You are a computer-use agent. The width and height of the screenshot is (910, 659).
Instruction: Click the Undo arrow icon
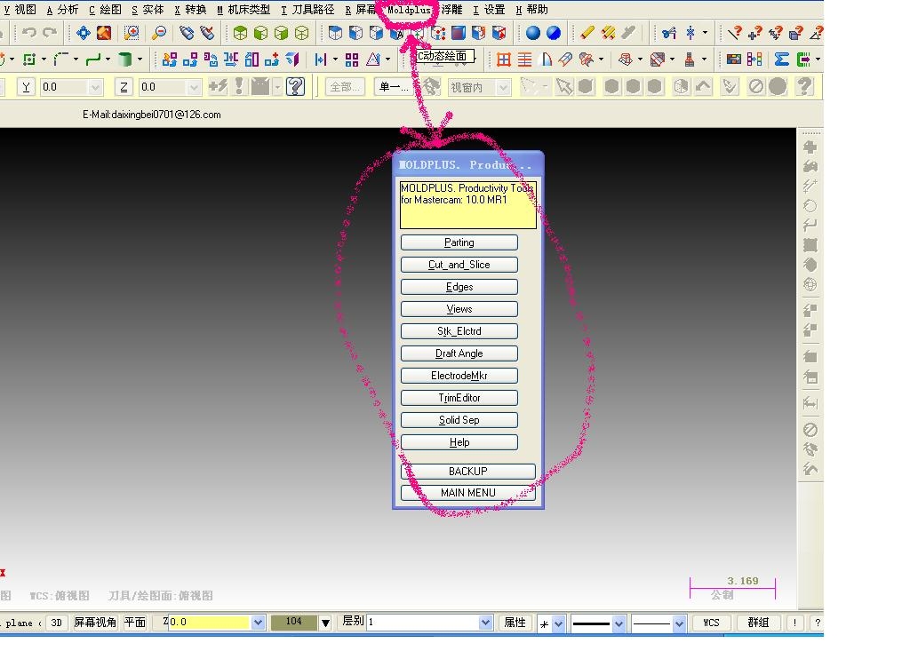29,33
